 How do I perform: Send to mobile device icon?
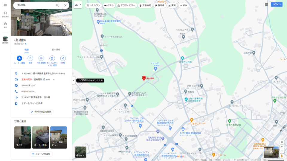52,58
